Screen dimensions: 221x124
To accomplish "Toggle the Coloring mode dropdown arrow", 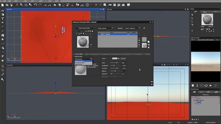I will [x=91, y=59].
